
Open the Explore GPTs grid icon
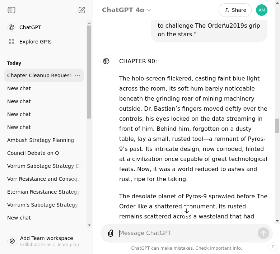(x=11, y=42)
